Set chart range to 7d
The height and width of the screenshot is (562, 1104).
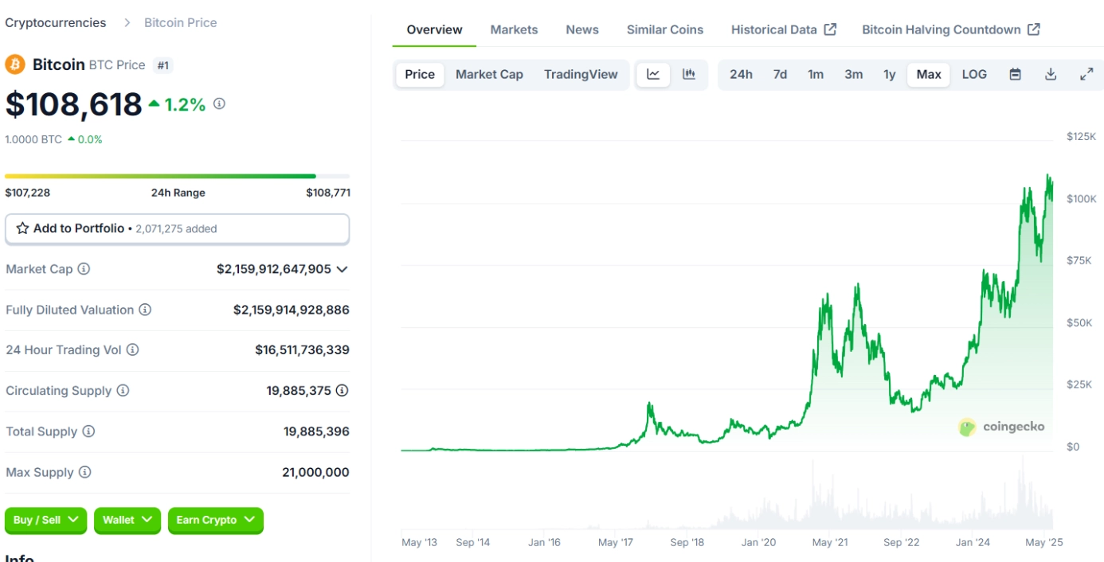coord(780,74)
